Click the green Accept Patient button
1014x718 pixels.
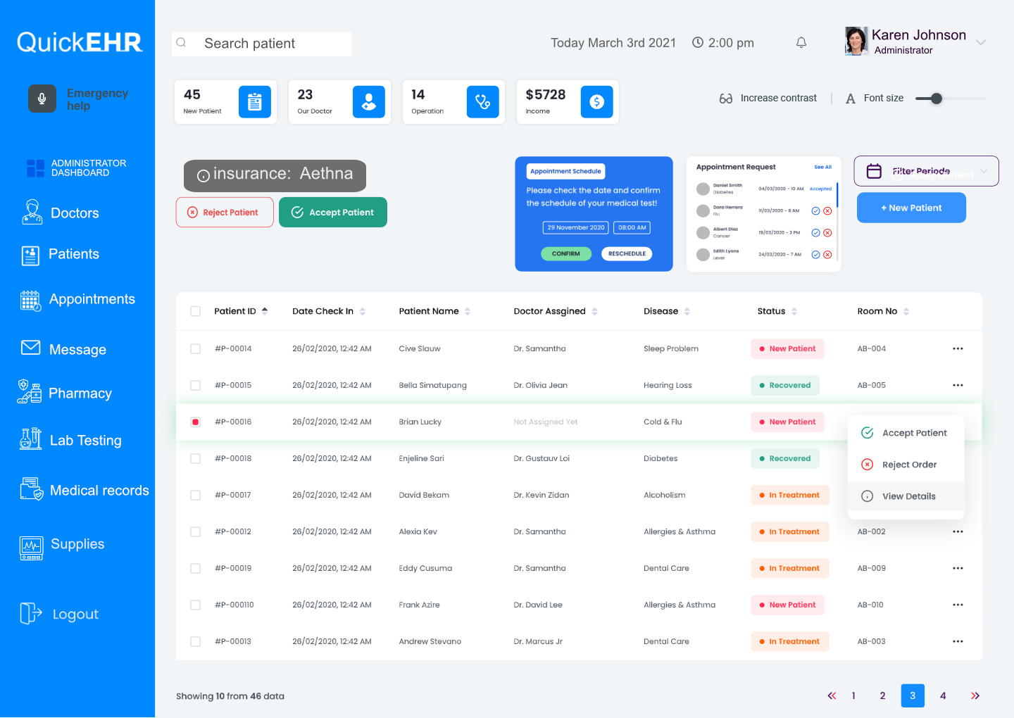click(333, 213)
